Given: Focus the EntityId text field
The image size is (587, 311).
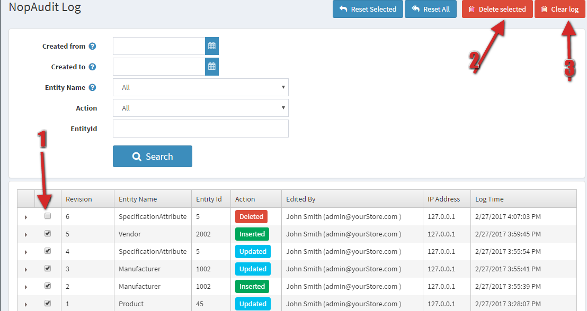Looking at the screenshot, I should [x=201, y=129].
